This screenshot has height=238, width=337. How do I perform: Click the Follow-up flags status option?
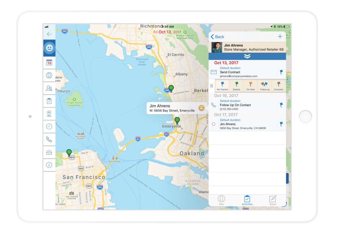[x=264, y=85]
